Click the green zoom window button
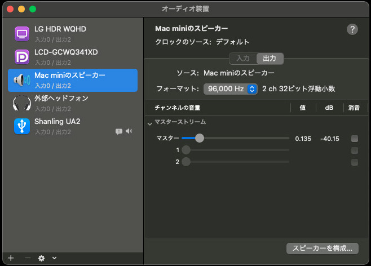Image resolution: width=371 pixels, height=266 pixels. (33, 9)
